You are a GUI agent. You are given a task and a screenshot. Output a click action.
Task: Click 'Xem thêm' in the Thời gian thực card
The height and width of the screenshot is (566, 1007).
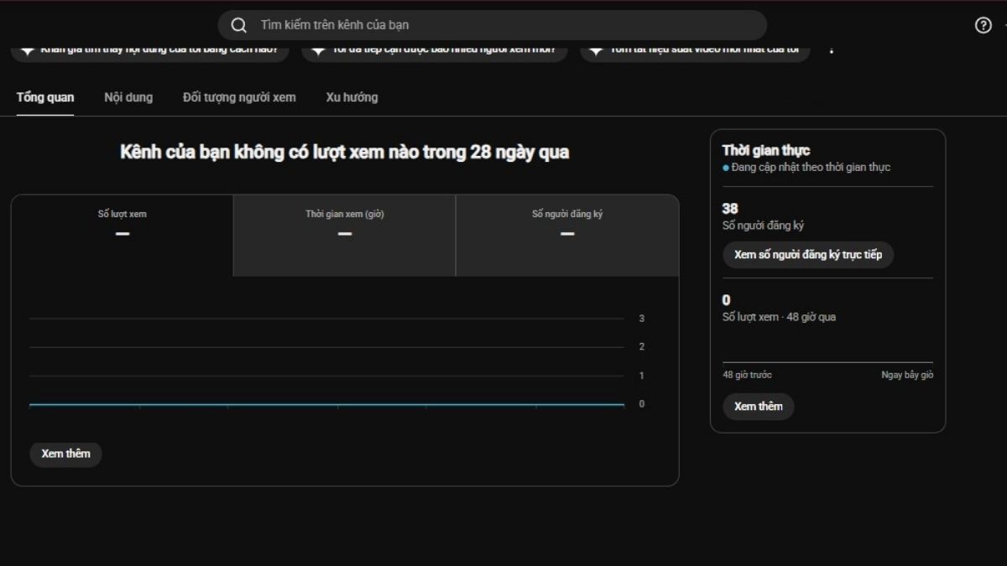759,407
